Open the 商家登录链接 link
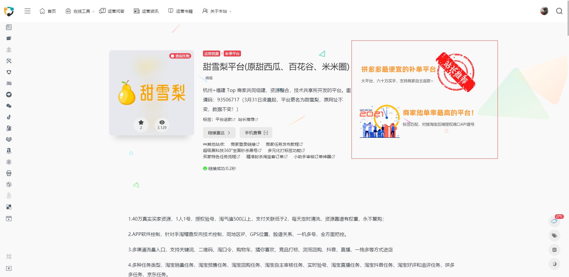This screenshot has width=569, height=277. click(245, 144)
